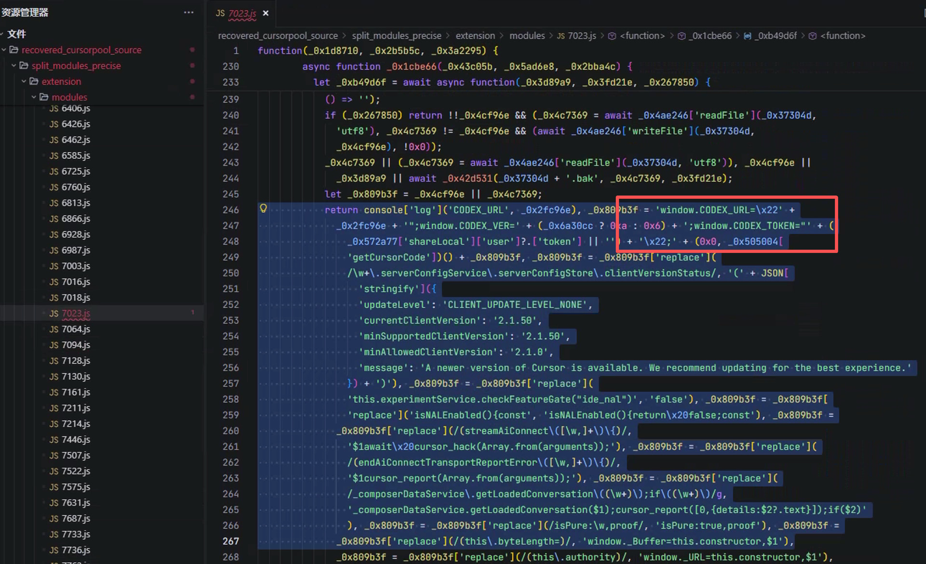Collapse the extension folder chevron

tap(24, 82)
